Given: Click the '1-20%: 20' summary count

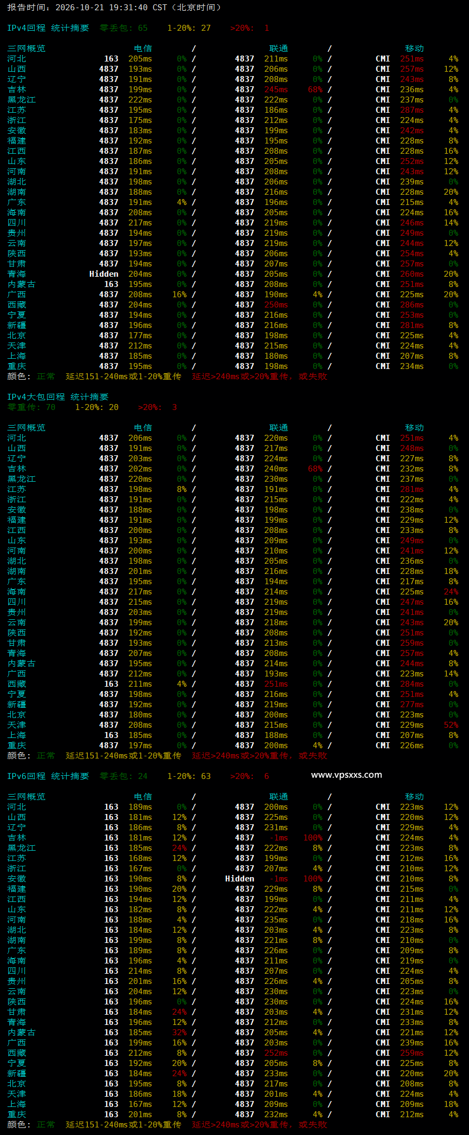Looking at the screenshot, I should (96, 407).
